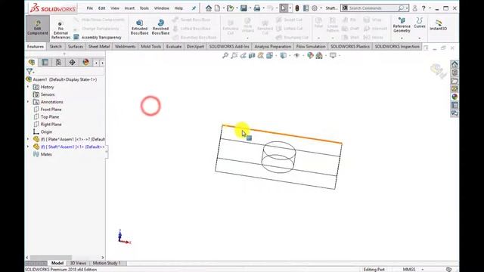This screenshot has height=272, width=484.
Task: Pin the menu bar
Action: pos(194,8)
